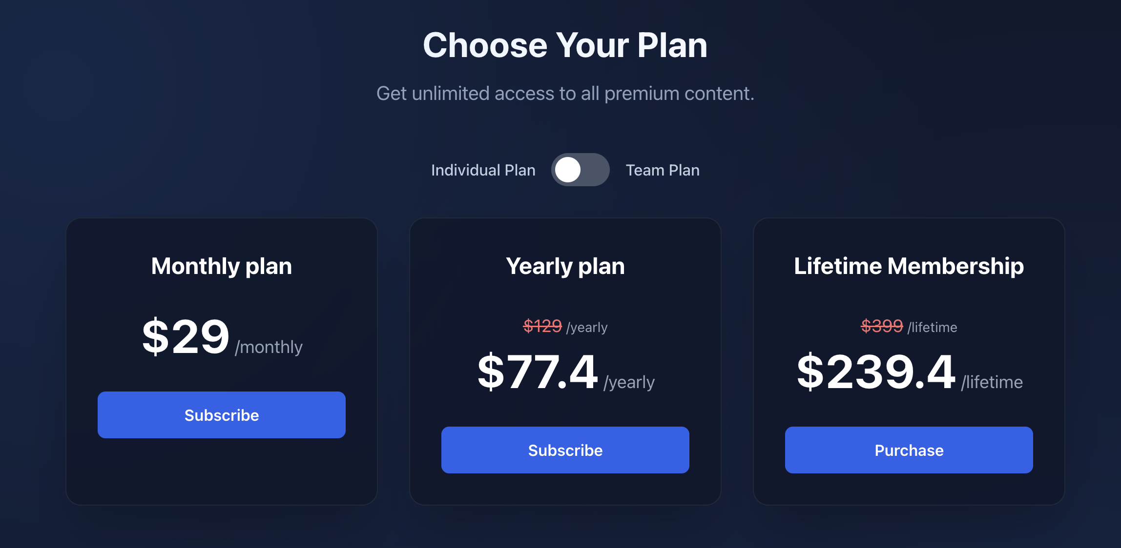Select the Yearly plan card title

pyautogui.click(x=565, y=266)
